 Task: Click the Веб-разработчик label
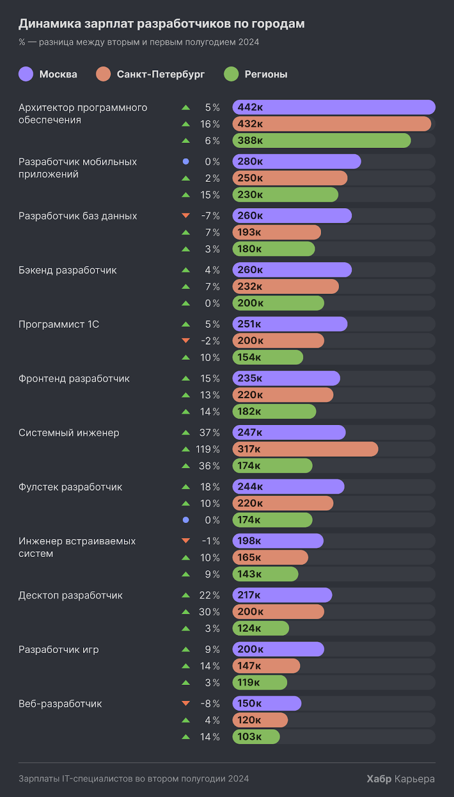(x=60, y=704)
